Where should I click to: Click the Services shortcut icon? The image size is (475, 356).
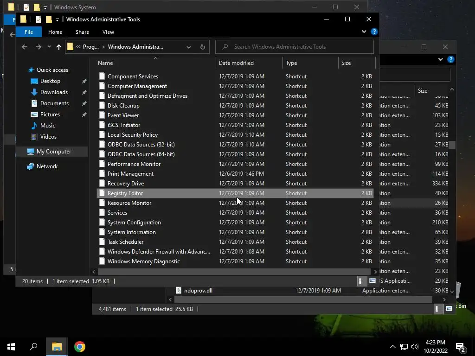tap(102, 212)
